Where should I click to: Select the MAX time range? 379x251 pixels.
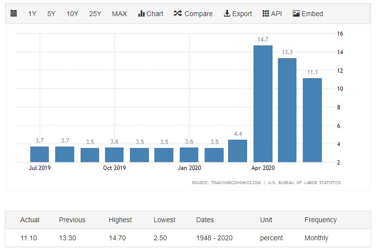click(119, 14)
